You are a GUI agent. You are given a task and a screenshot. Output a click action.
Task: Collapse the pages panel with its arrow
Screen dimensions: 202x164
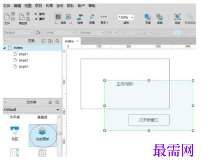pos(5,41)
